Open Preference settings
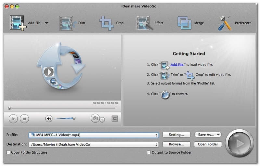 [x=225, y=23]
